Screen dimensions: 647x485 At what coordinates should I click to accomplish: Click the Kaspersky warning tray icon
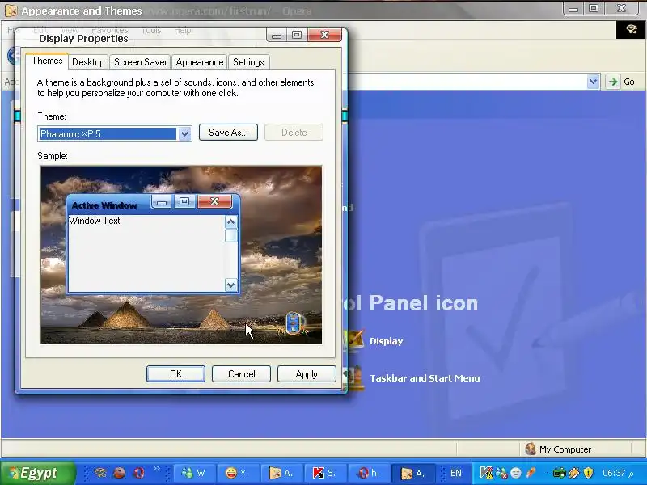[x=487, y=473]
